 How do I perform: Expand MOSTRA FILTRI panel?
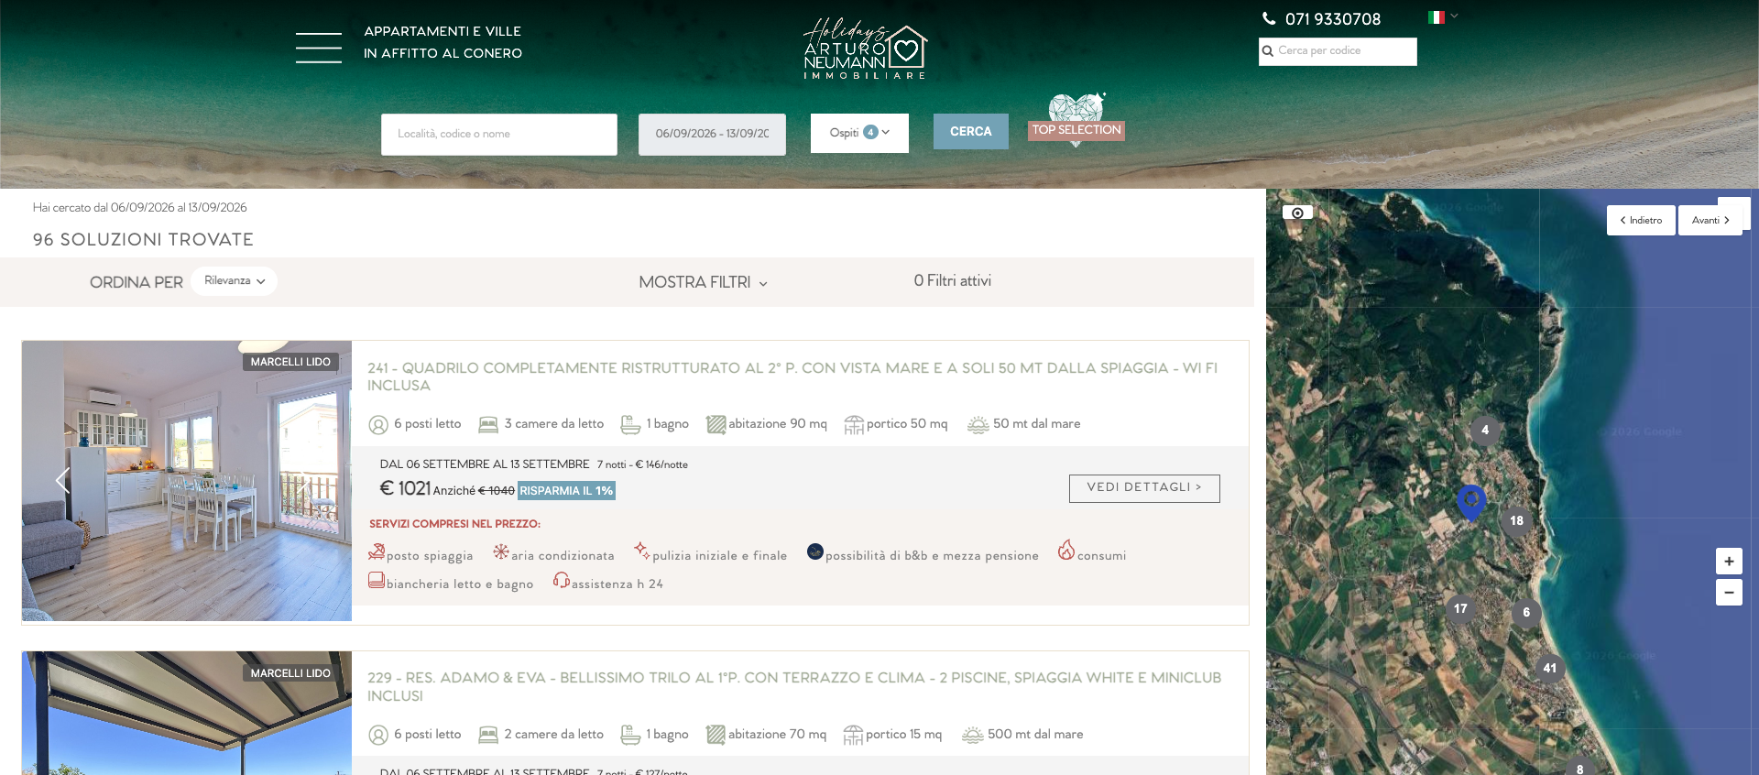click(703, 282)
